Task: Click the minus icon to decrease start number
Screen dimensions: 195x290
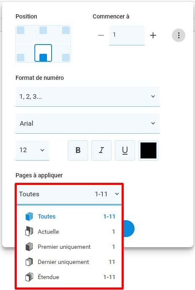Action: (x=101, y=35)
